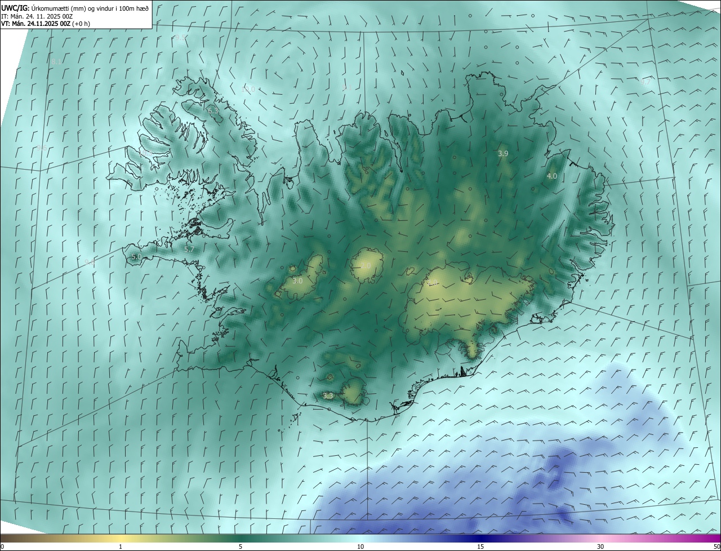Click the 3.0 value label

[298, 281]
